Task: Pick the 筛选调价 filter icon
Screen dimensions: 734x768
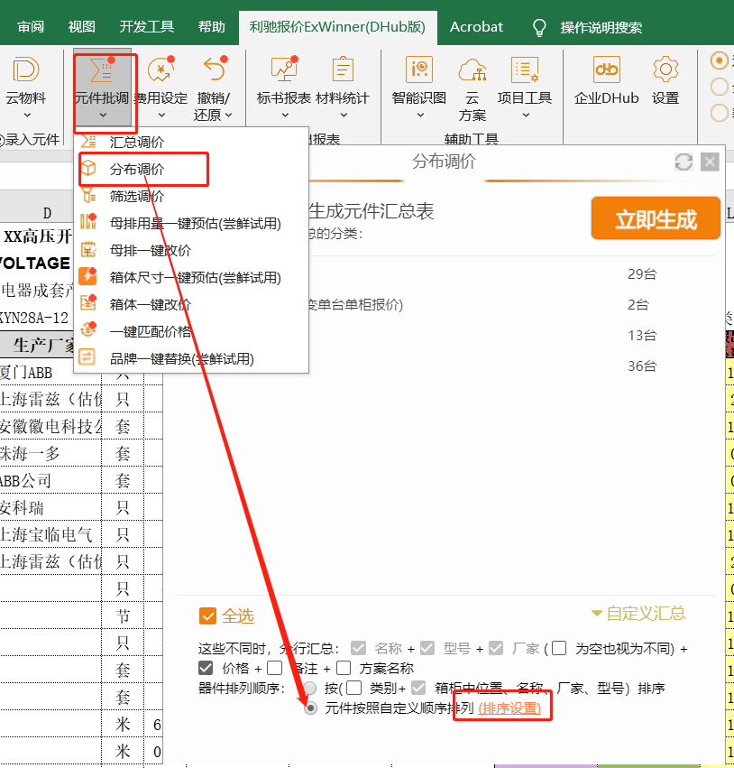Action: coord(88,196)
